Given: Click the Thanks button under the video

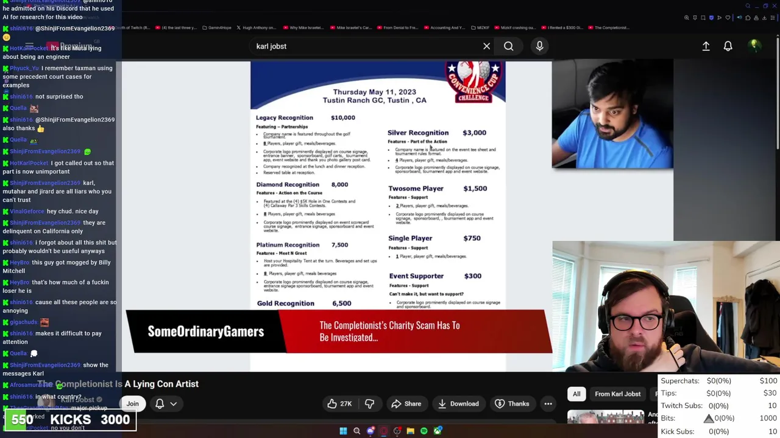Looking at the screenshot, I should [512, 404].
